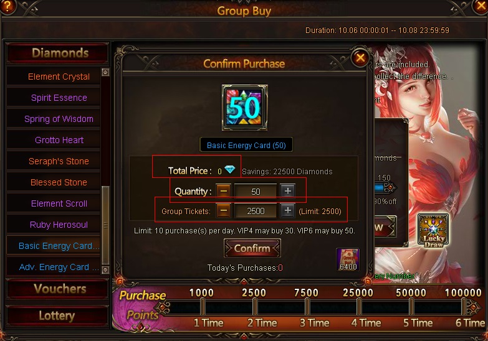Click the Group Tickets field showing 2500
Viewport: 488px width, 341px height.
pos(256,211)
